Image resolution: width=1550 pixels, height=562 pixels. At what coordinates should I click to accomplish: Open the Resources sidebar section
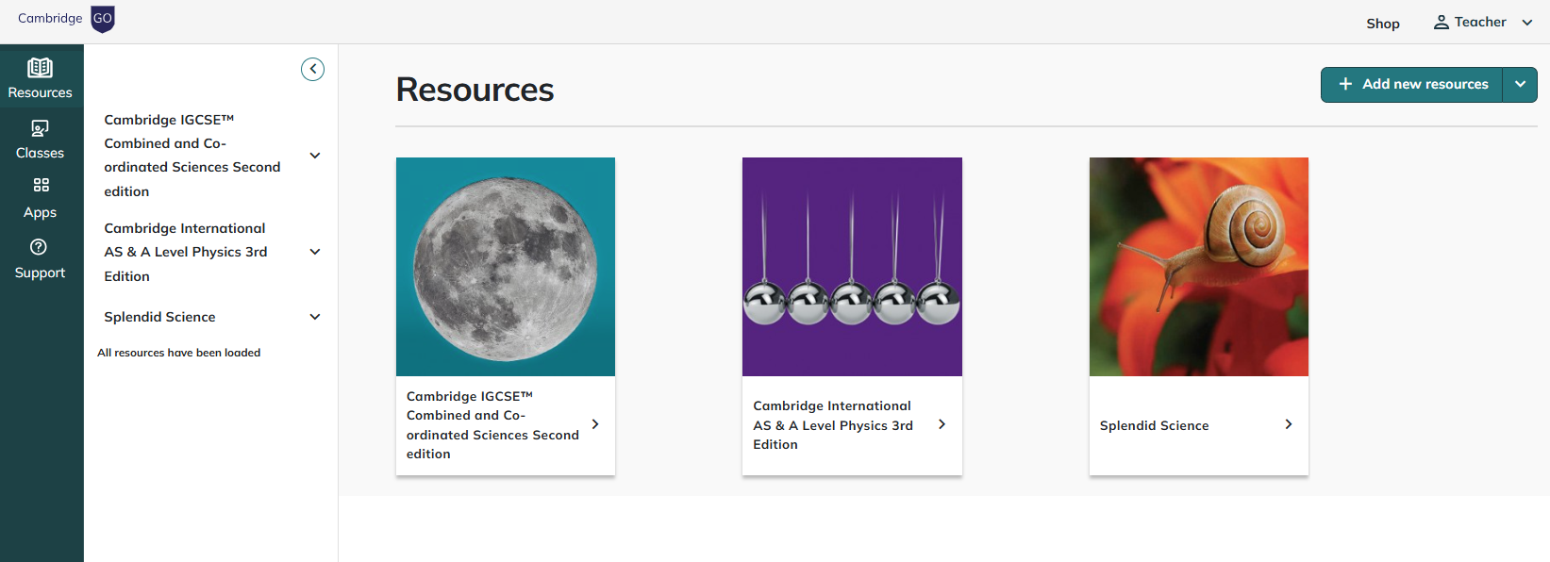point(40,78)
